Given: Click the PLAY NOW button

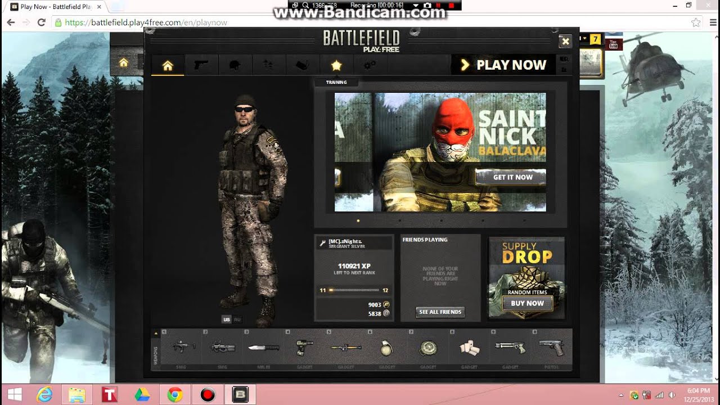Looking at the screenshot, I should click(x=504, y=65).
